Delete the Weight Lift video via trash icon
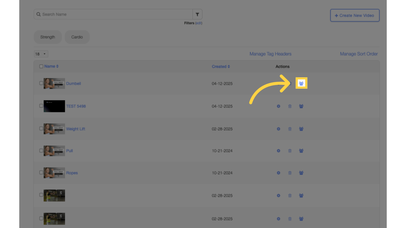The image size is (406, 228). (290, 129)
